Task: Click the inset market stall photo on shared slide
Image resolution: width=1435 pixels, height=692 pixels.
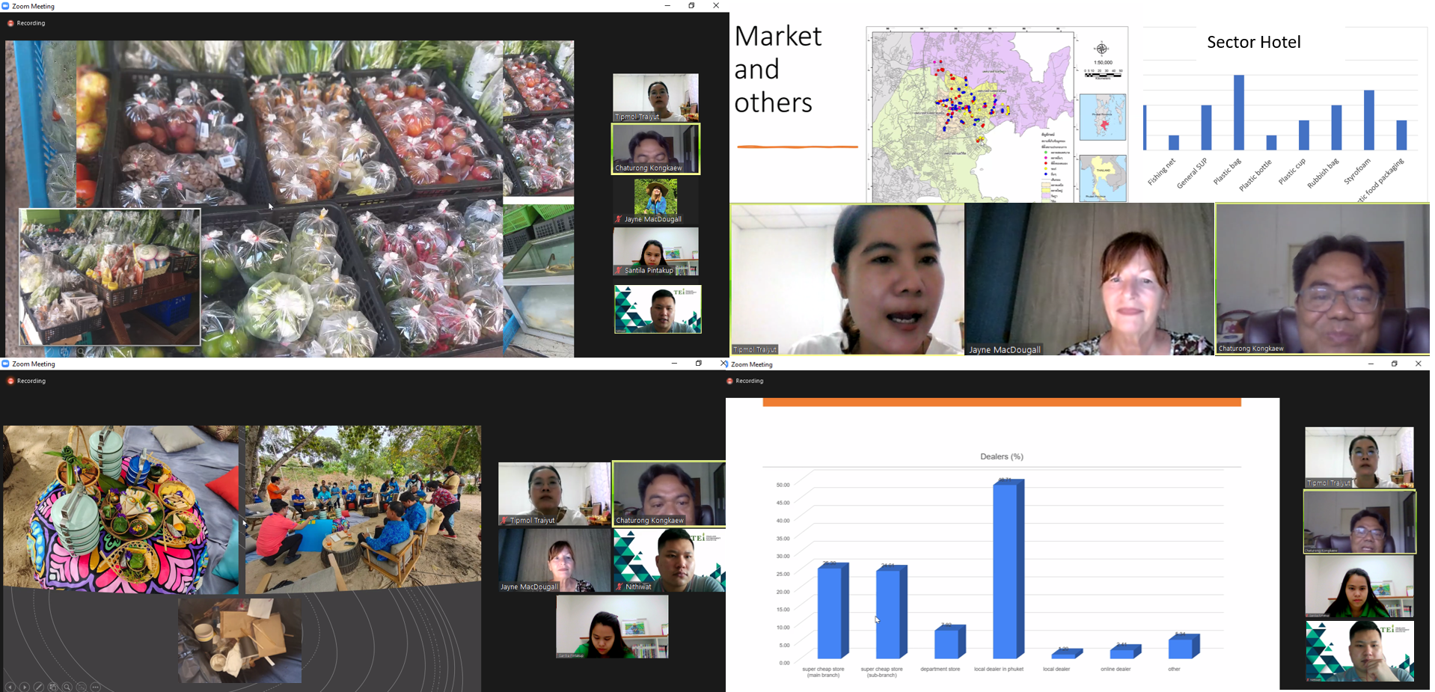Action: tap(110, 277)
